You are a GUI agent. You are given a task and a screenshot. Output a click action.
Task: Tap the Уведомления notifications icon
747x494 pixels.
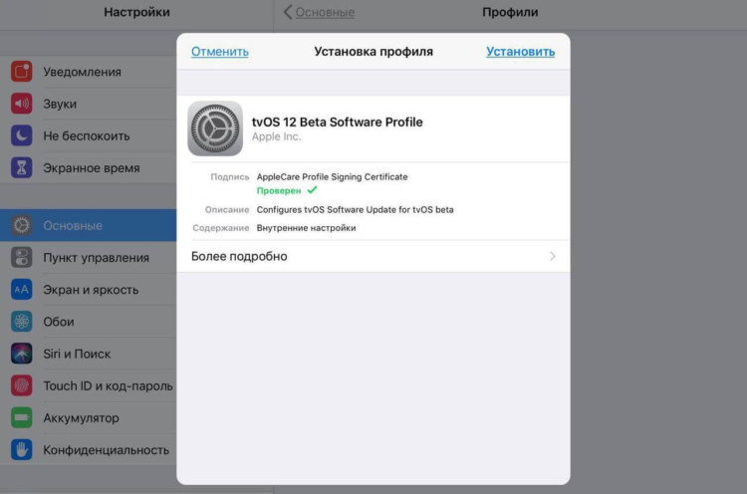22,72
